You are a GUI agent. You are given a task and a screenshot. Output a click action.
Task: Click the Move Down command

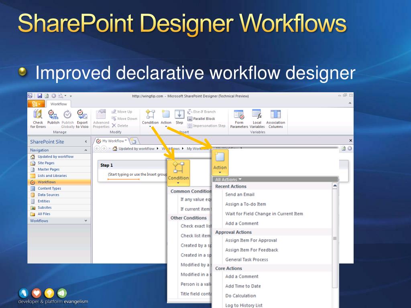[x=124, y=119]
